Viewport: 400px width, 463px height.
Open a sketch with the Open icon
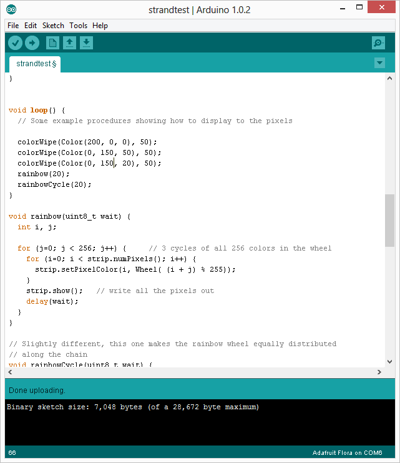pos(70,43)
